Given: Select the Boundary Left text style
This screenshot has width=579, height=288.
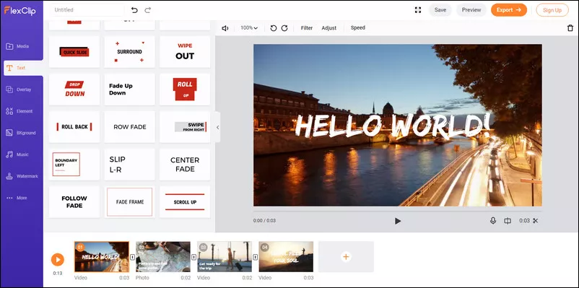Looking at the screenshot, I should pos(74,165).
